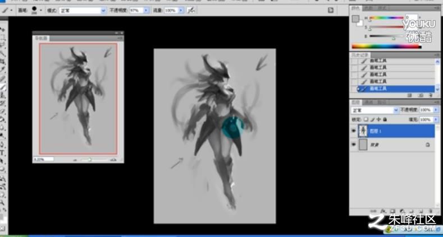The width and height of the screenshot is (443, 237).
Task: Toggle lock image pixels brush icon
Action: click(x=372, y=119)
